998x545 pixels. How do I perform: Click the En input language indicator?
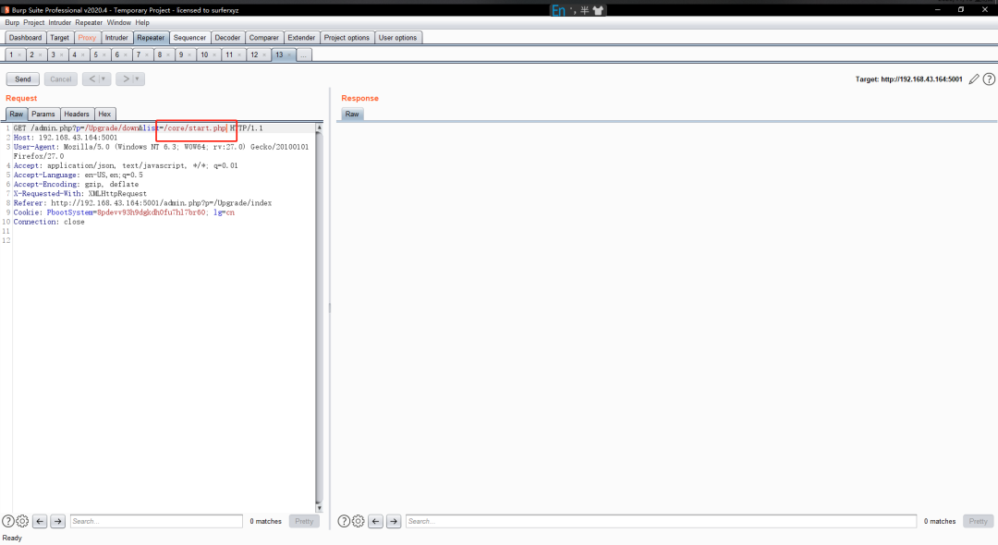(x=558, y=10)
